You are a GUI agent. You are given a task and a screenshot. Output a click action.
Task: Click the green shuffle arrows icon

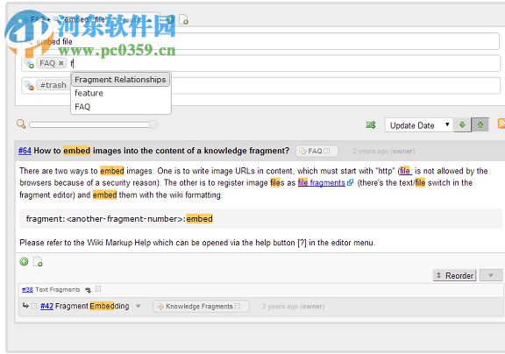[371, 125]
